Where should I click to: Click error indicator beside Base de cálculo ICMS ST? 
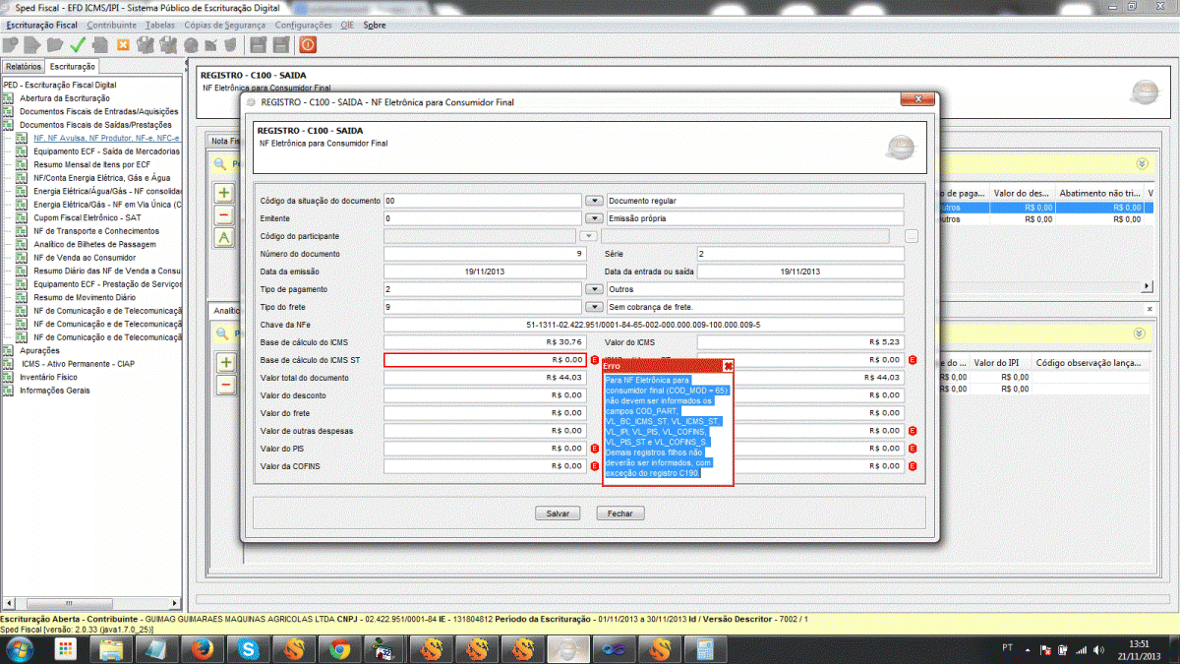594,360
